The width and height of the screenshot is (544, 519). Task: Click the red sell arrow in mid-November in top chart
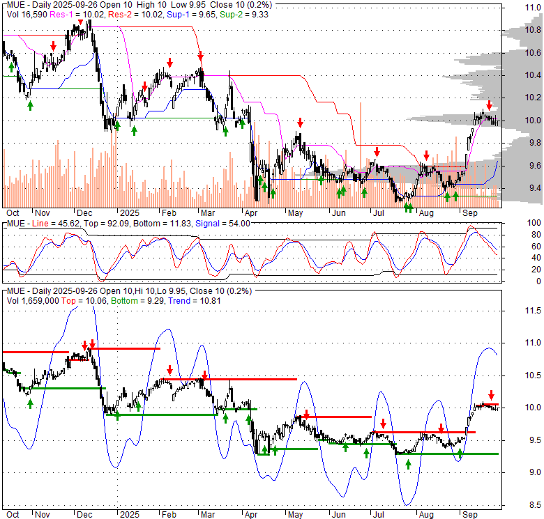[x=53, y=46]
